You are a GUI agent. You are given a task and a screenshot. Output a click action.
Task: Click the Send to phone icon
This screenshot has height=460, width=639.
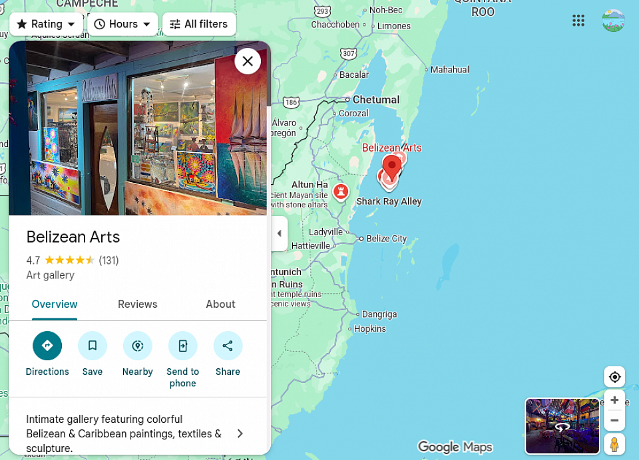point(183,346)
